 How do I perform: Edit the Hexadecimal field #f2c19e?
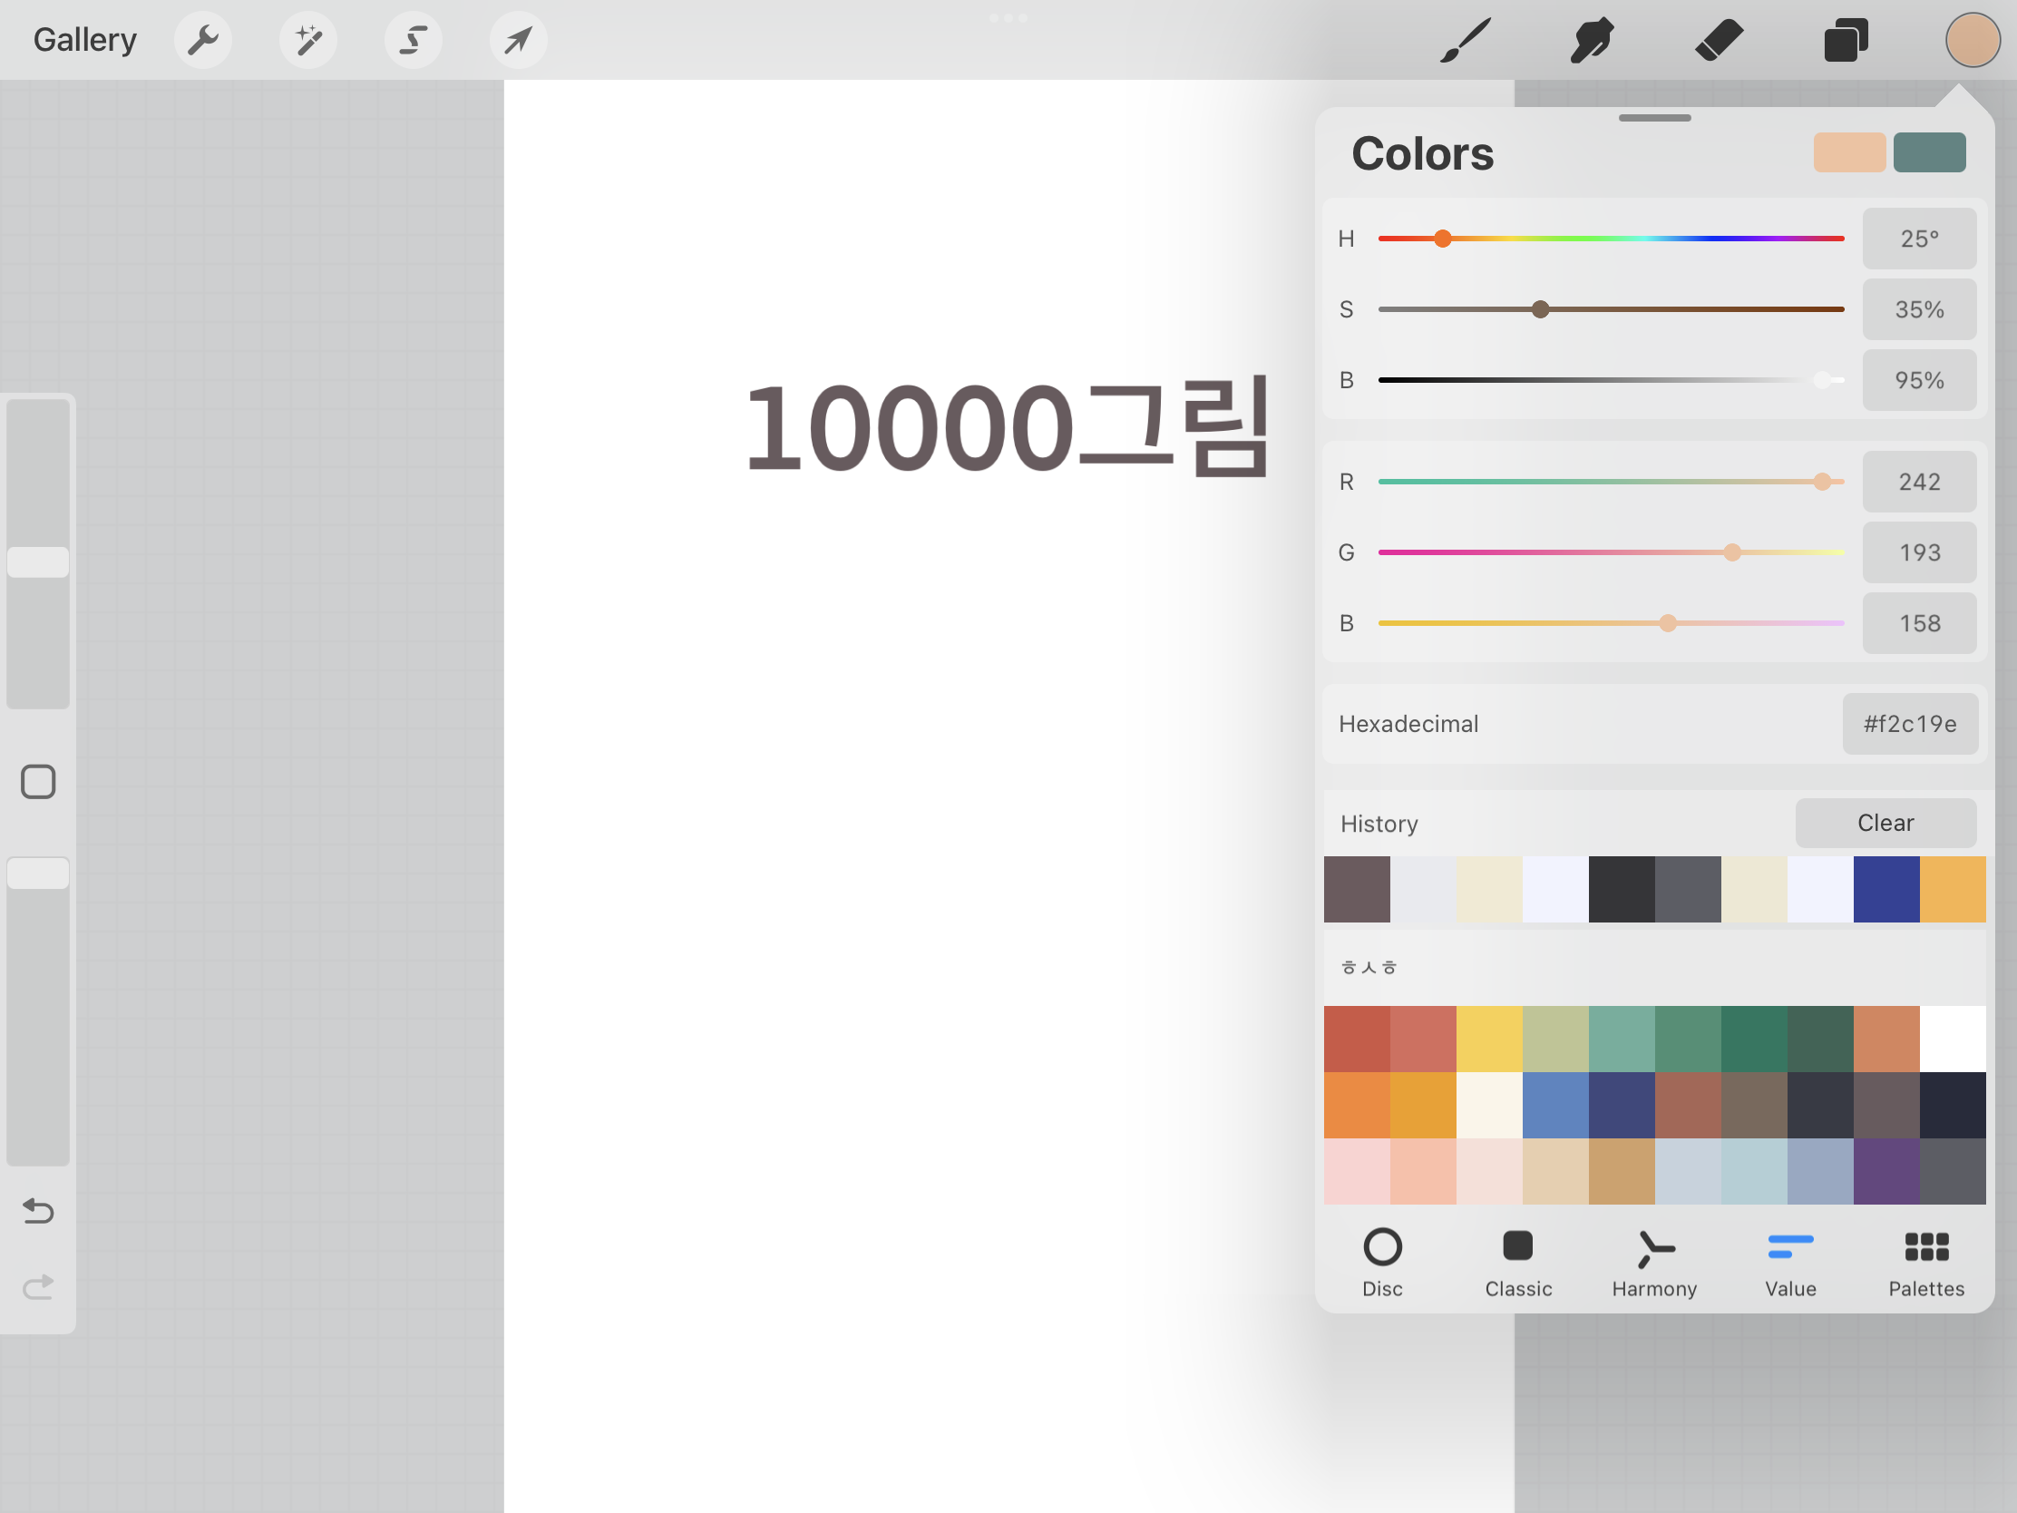coord(1910,724)
